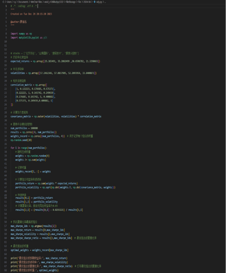Click line number 68 in the gutter
Viewport: 226px width, 273px height.
(x=6, y=270)
